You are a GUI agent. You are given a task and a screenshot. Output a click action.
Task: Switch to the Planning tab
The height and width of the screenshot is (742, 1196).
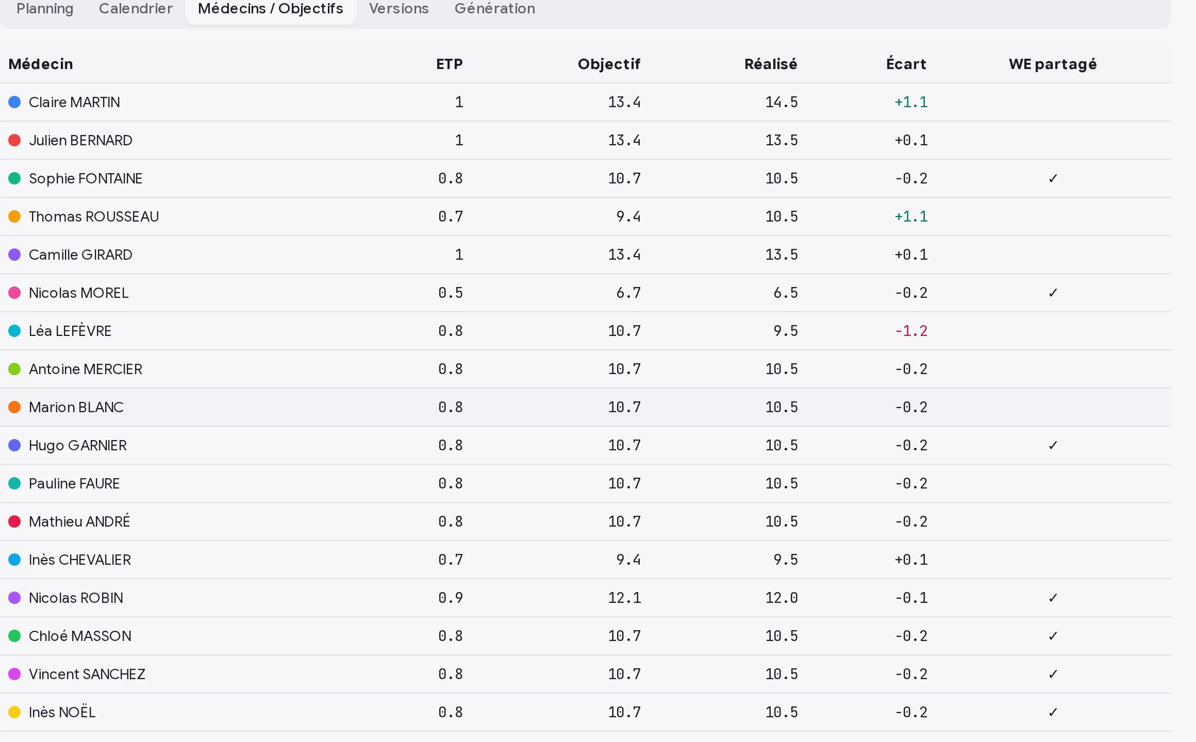click(45, 9)
